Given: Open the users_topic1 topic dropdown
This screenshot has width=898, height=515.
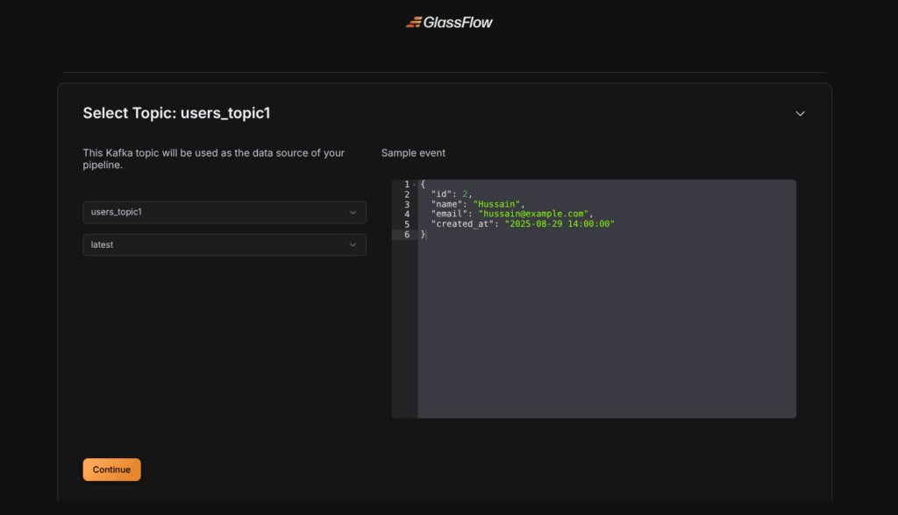Looking at the screenshot, I should click(224, 213).
